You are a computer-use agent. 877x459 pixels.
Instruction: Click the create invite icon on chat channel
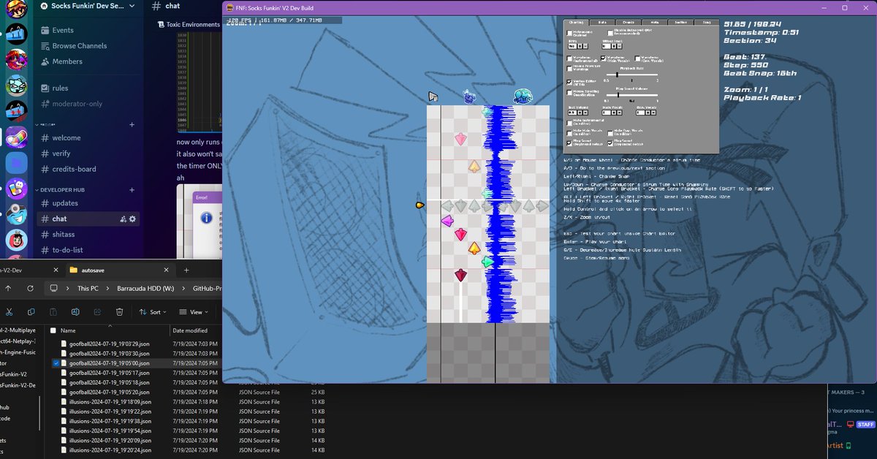pos(123,219)
